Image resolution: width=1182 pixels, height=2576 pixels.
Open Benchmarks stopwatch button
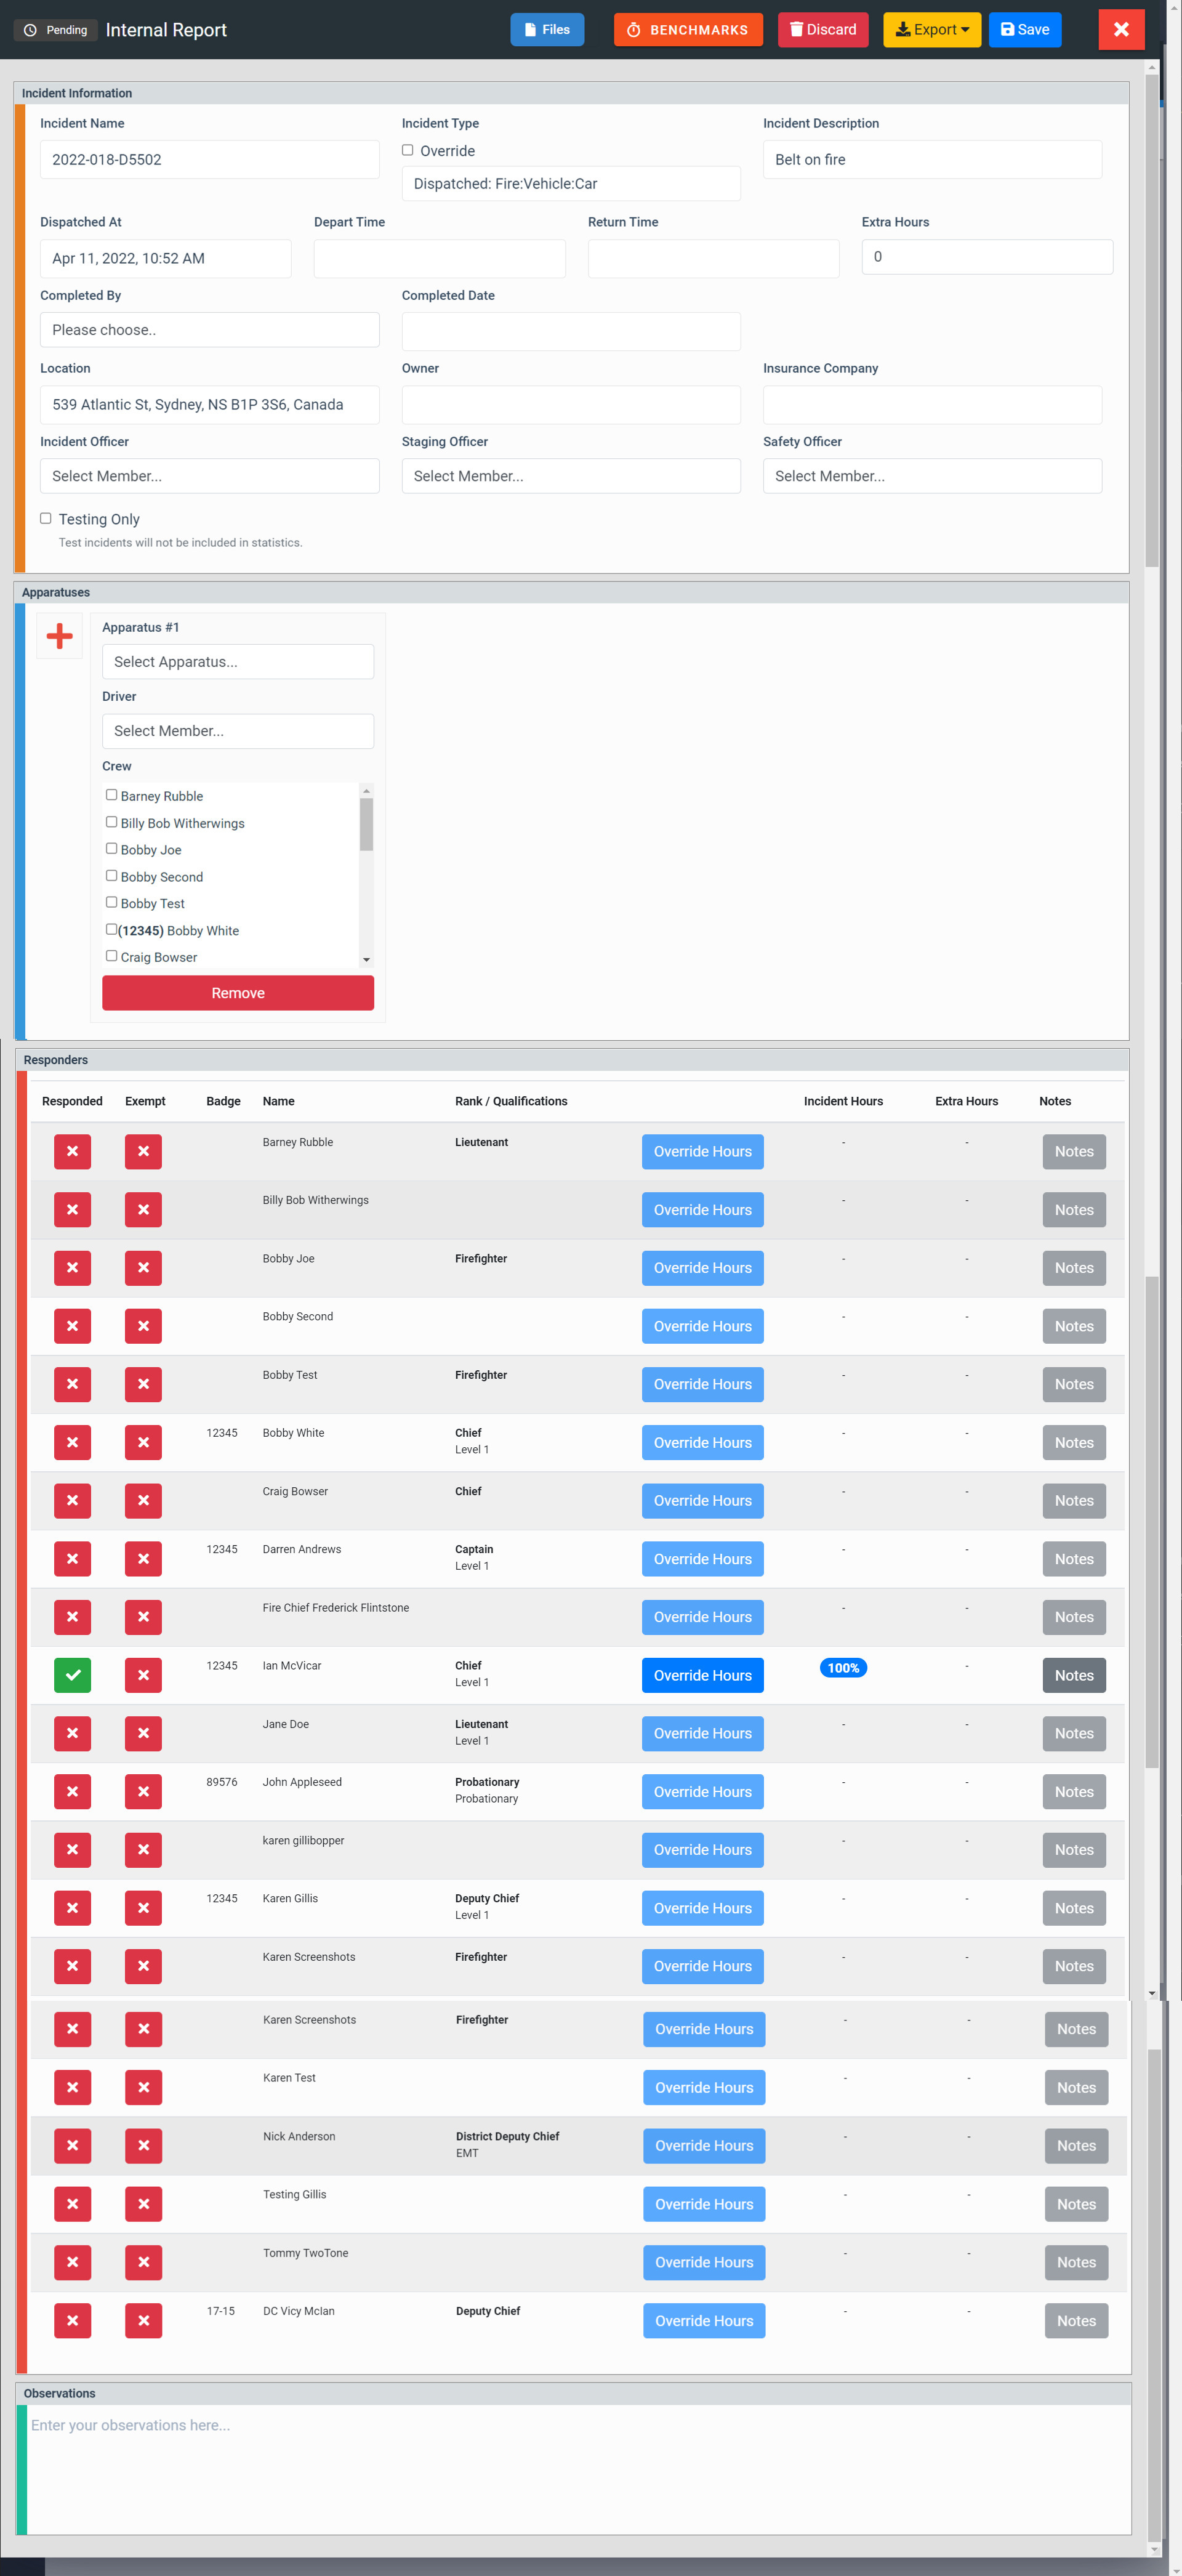pos(687,29)
